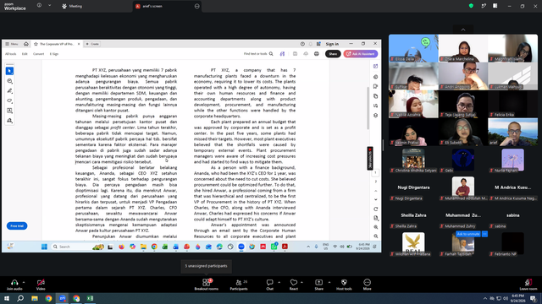Open the More options ellipsis in Zoom
This screenshot has width=542, height=304.
pos(367,285)
